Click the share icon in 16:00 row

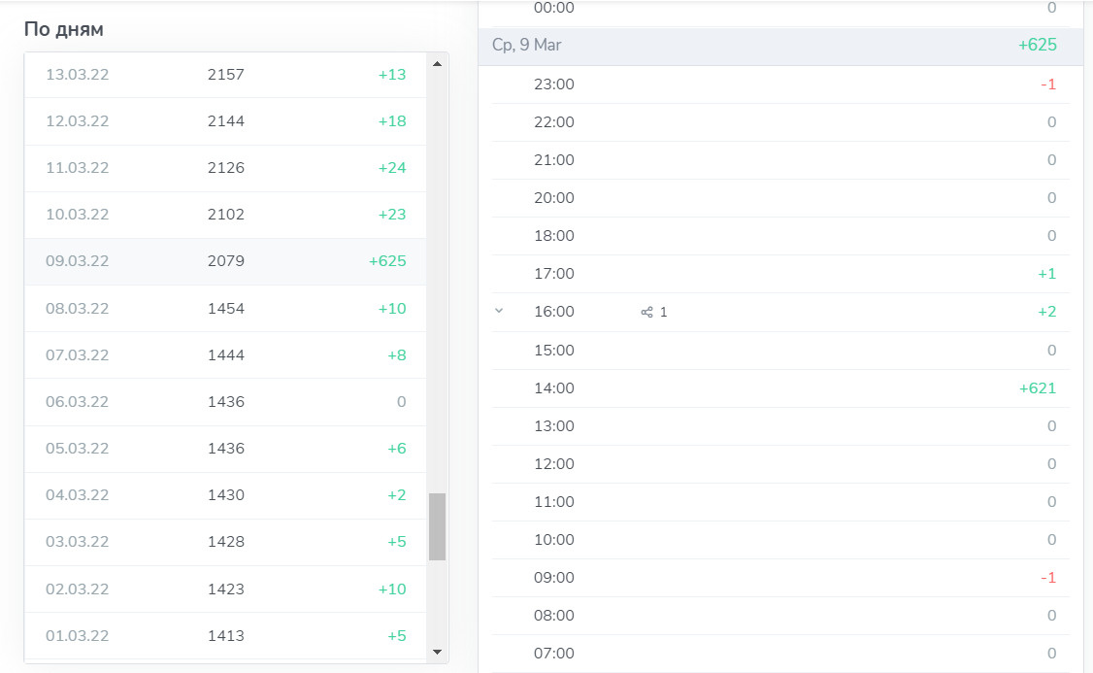[x=647, y=313]
